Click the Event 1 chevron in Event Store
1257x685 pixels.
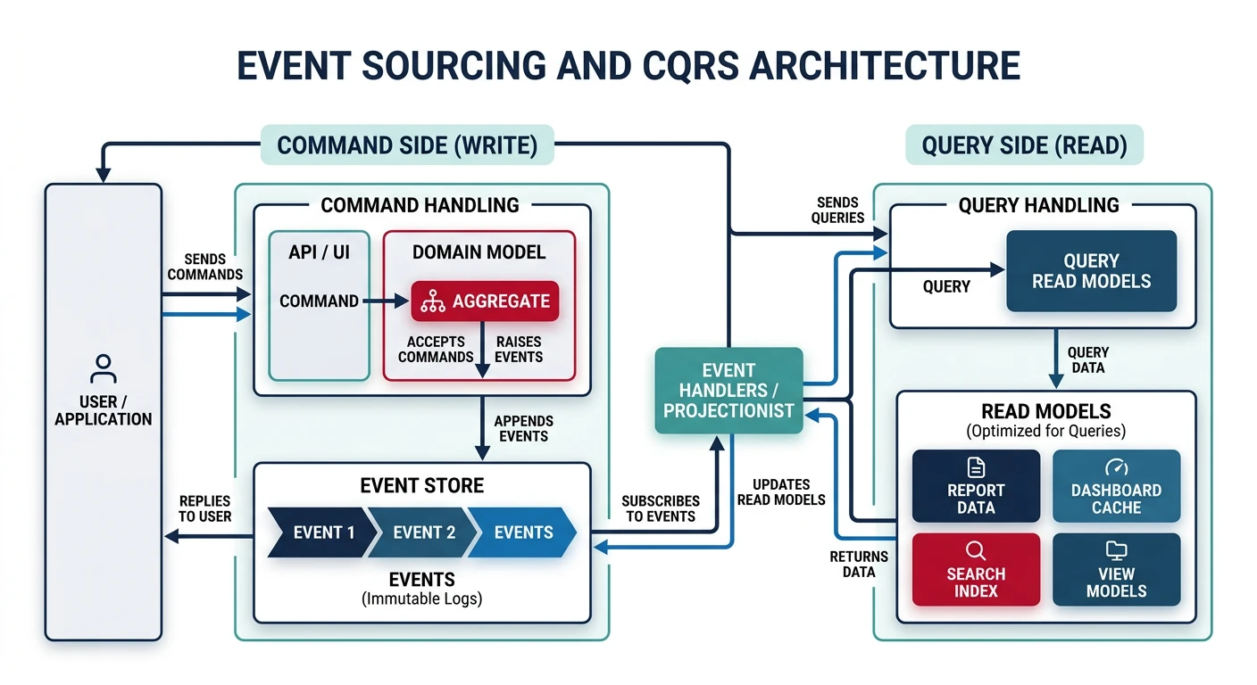(x=322, y=532)
